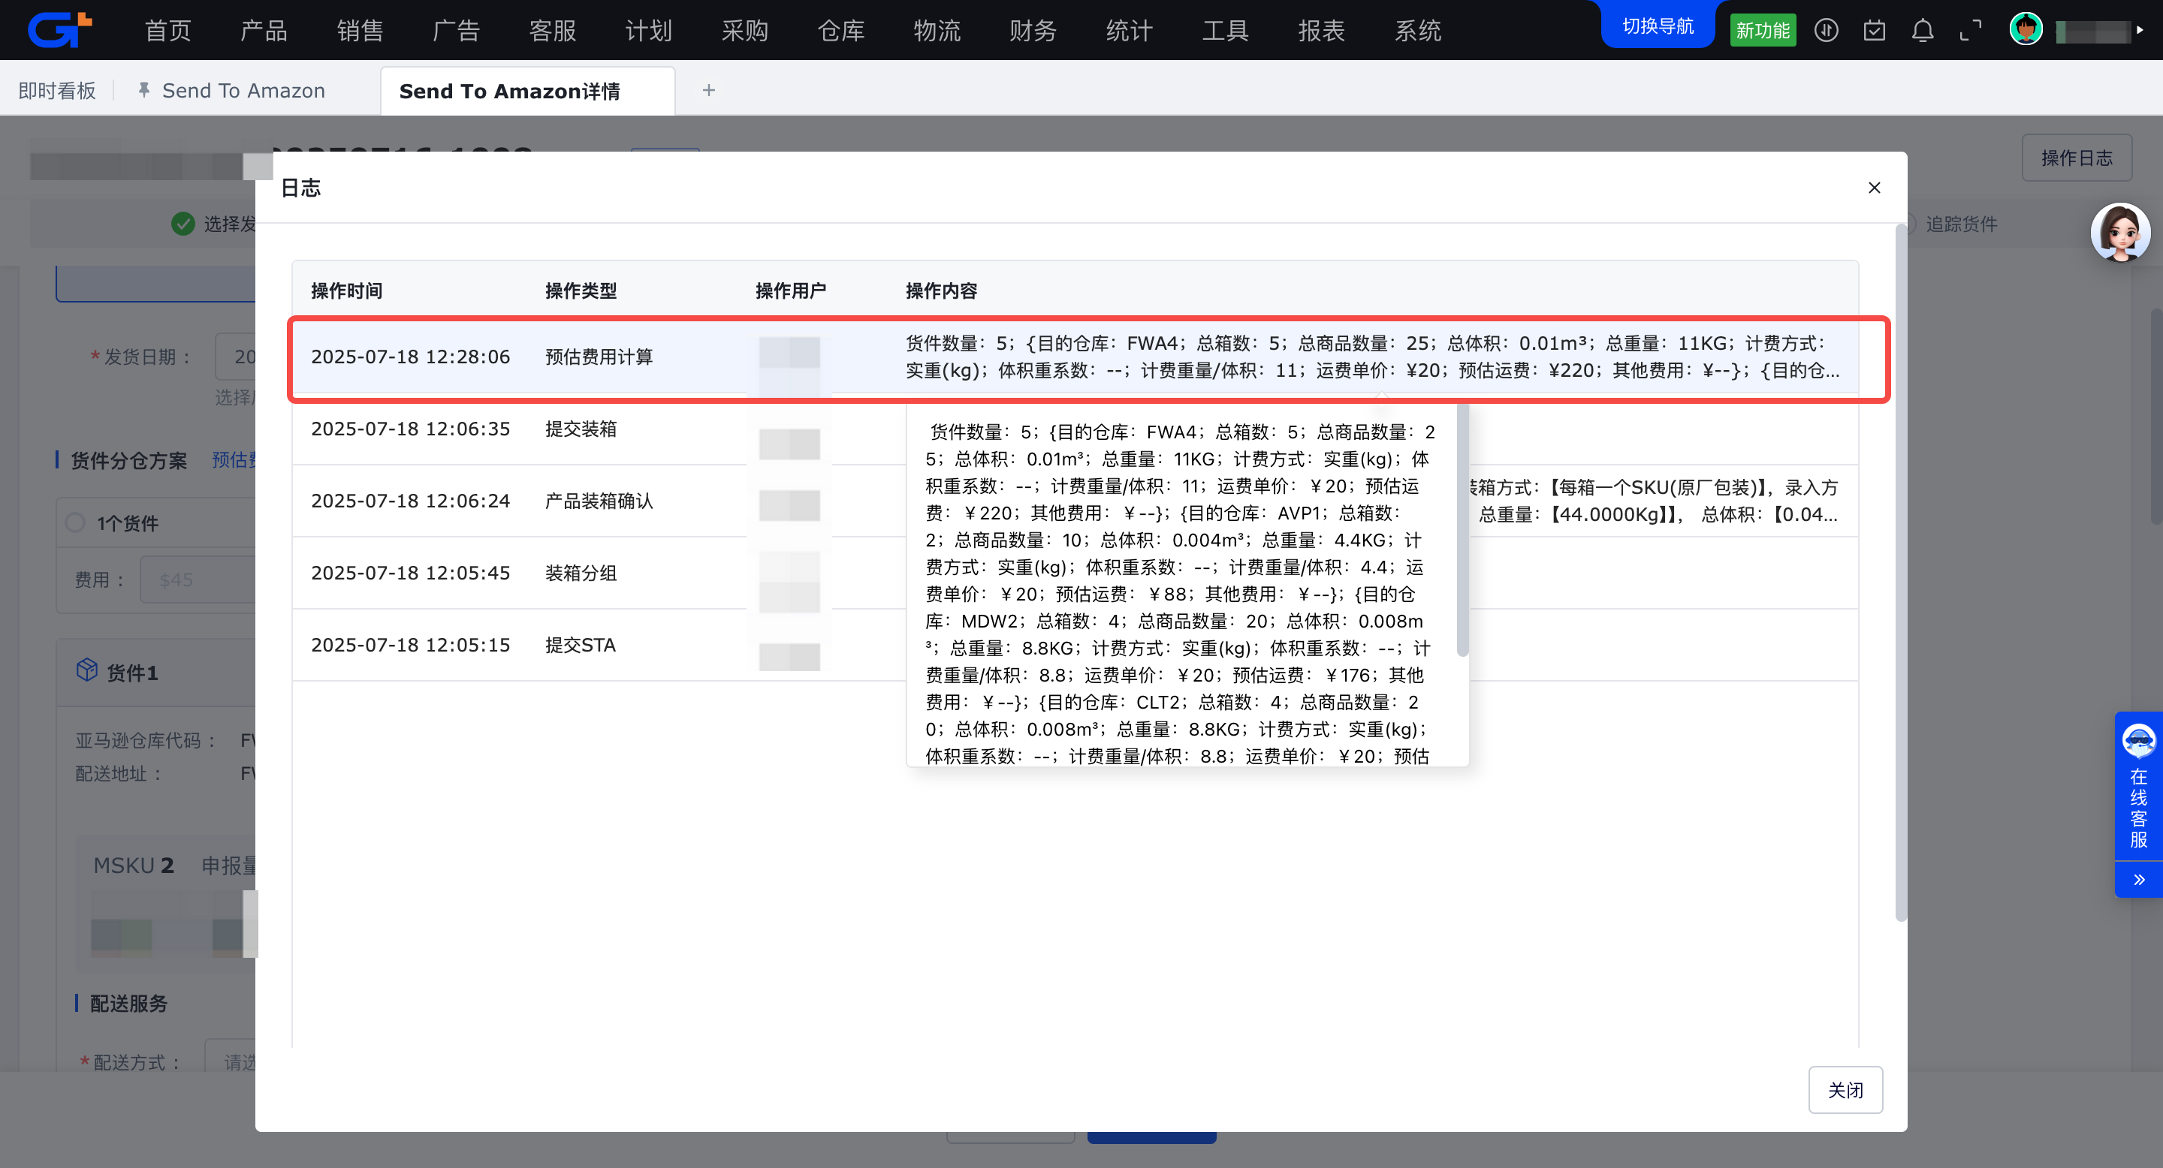Open the 仓库 menu
This screenshot has height=1168, width=2163.
point(840,31)
